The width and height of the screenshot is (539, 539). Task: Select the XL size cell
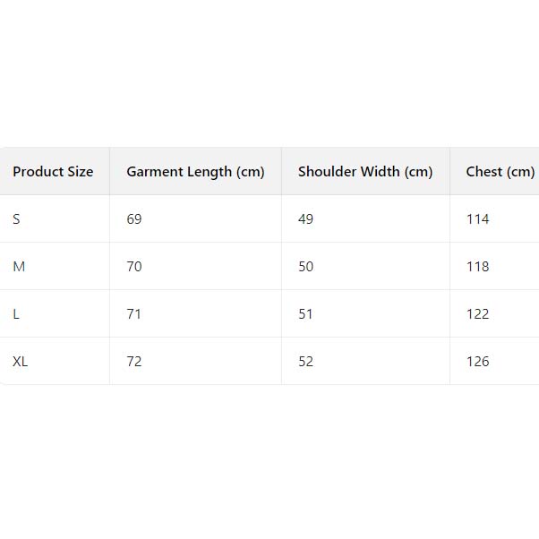click(21, 362)
